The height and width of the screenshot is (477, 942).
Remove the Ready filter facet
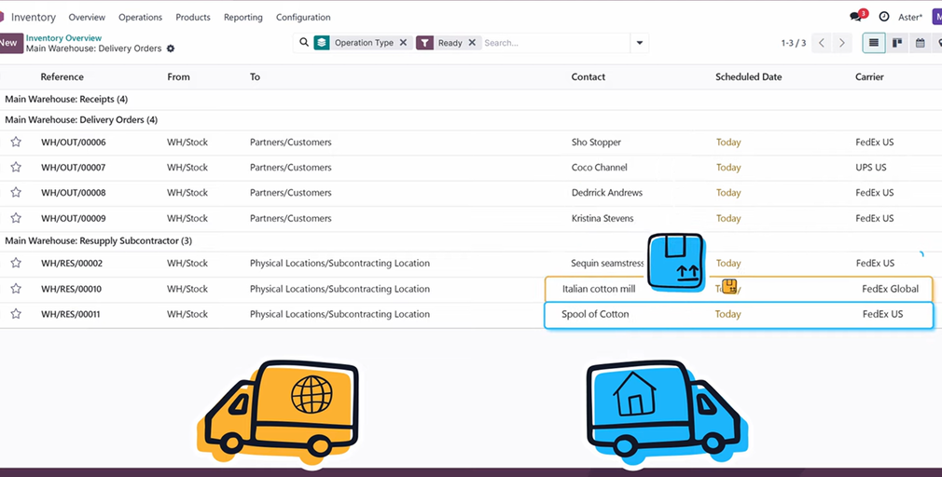pos(472,43)
